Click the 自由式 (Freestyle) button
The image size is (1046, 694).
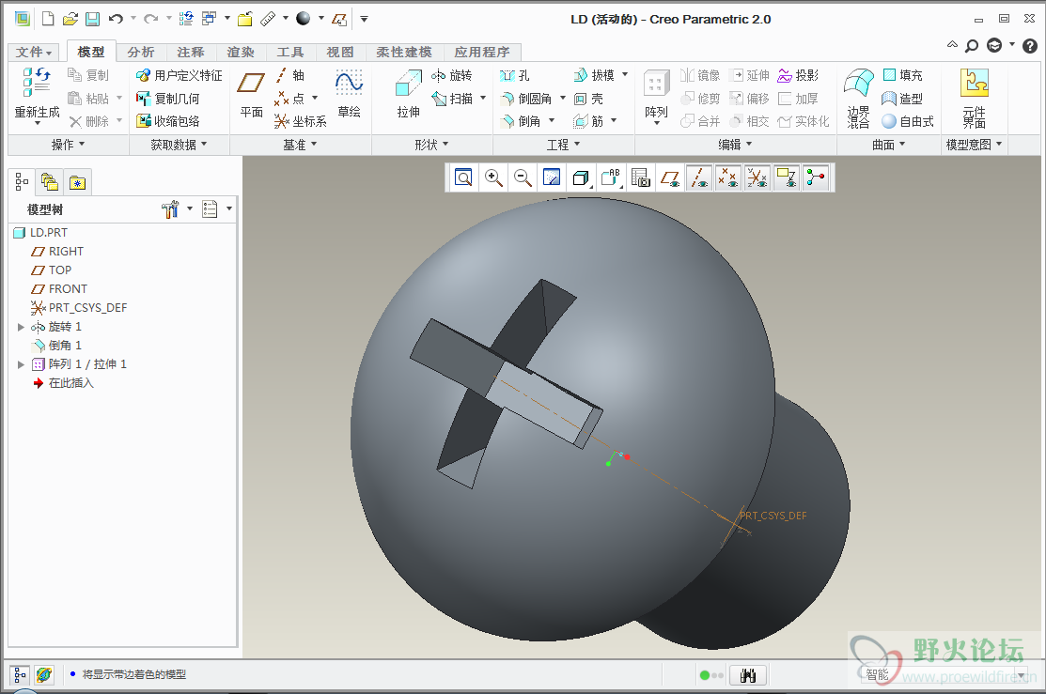tap(908, 121)
